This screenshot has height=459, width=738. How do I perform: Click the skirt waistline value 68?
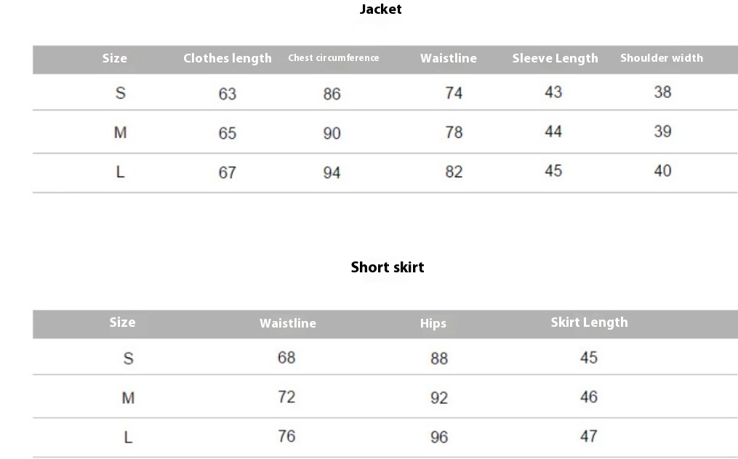[x=286, y=357]
